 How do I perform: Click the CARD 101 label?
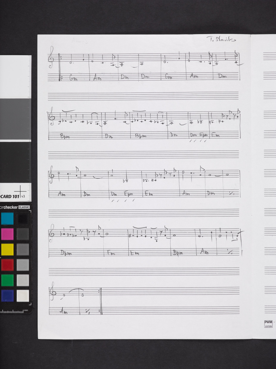(x=10, y=196)
